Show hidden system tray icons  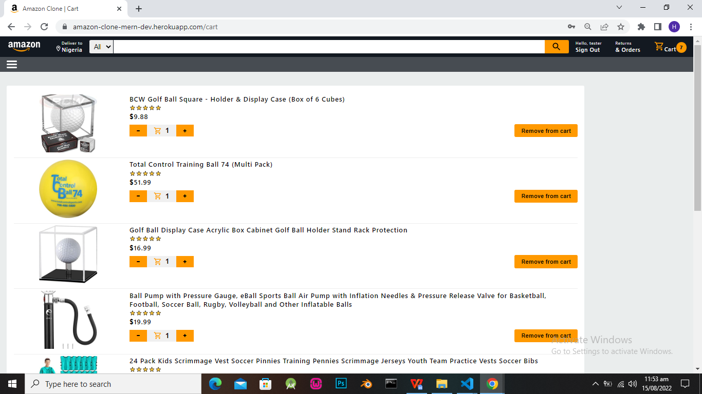(595, 384)
